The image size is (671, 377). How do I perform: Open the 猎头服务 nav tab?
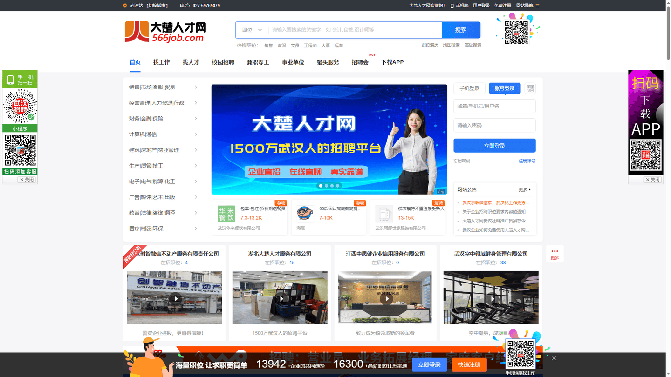tap(328, 62)
